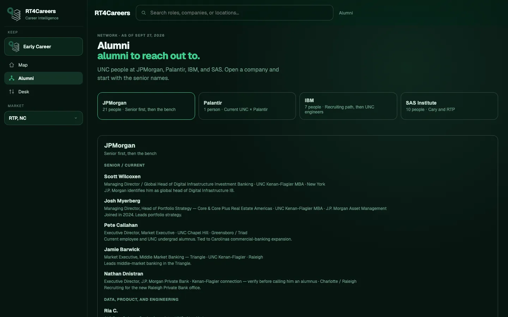The height and width of the screenshot is (317, 508).
Task: Open the Alumni page in sidebar
Action: [43, 78]
